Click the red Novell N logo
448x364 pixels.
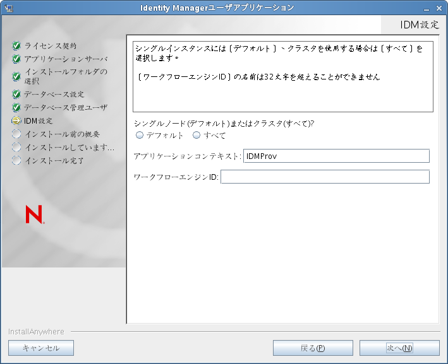[35, 214]
